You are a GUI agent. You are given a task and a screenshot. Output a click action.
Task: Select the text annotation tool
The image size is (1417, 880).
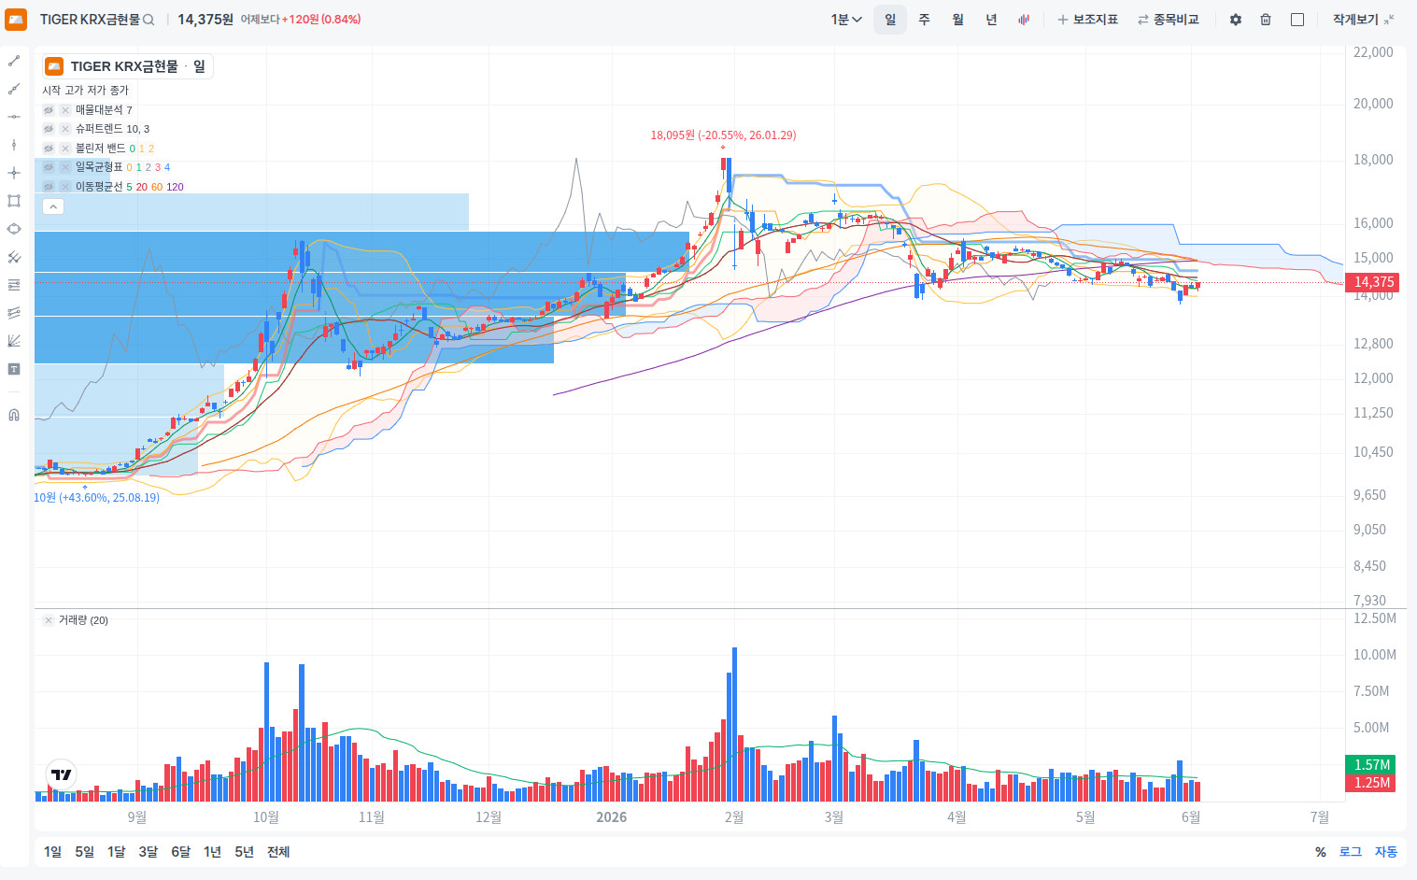[14, 369]
